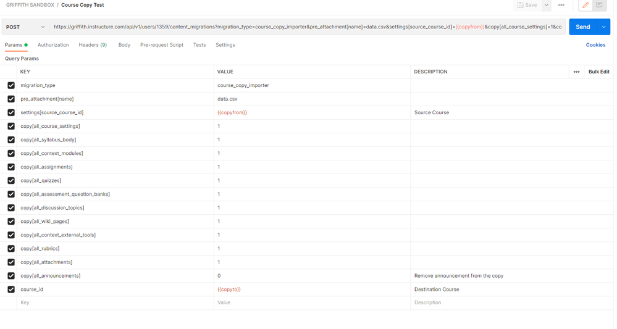The image size is (617, 329).
Task: Click the Send button
Action: 582,27
